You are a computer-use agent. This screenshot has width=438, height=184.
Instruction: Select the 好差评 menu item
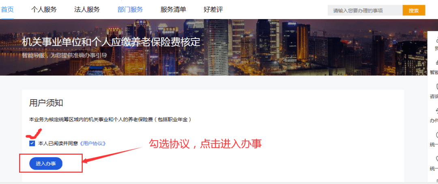pos(213,9)
